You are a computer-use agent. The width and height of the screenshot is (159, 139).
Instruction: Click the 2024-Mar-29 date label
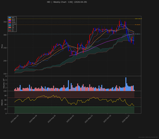33,119
